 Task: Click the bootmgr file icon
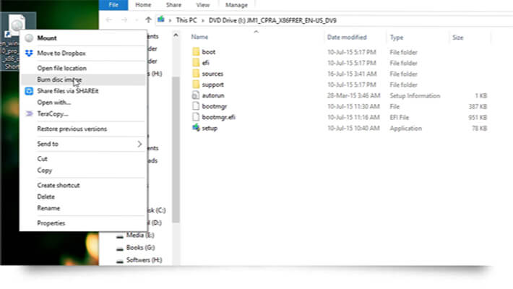point(196,106)
